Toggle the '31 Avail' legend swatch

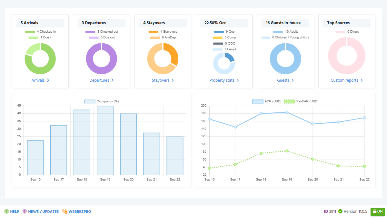click(218, 49)
